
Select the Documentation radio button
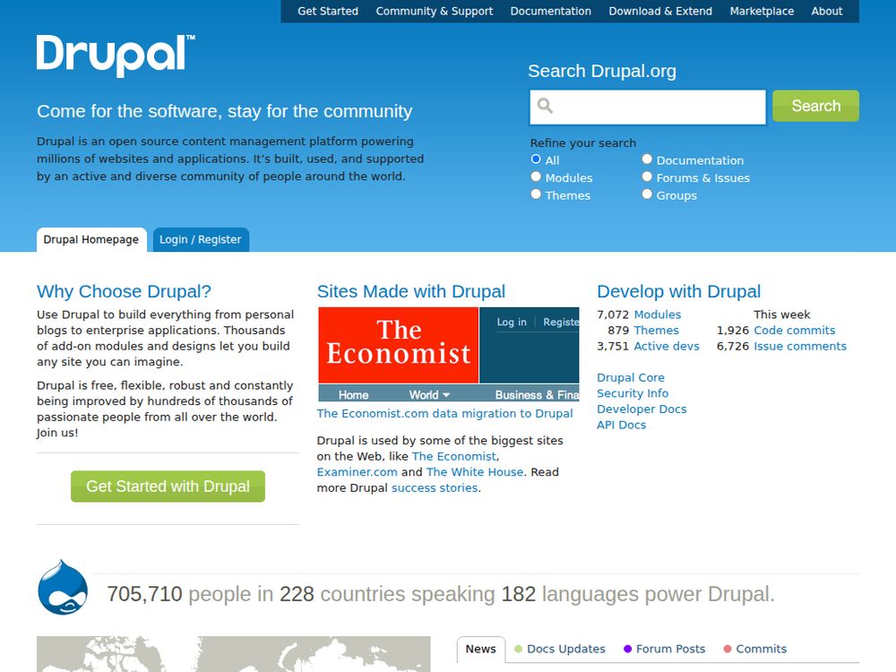point(647,159)
